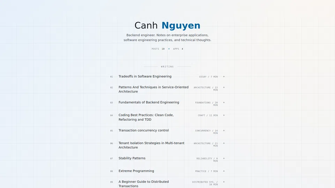The image size is (335, 188).
Task: Open Patterns And Techniques in Service-Oriented Architecture
Action: tap(154, 89)
